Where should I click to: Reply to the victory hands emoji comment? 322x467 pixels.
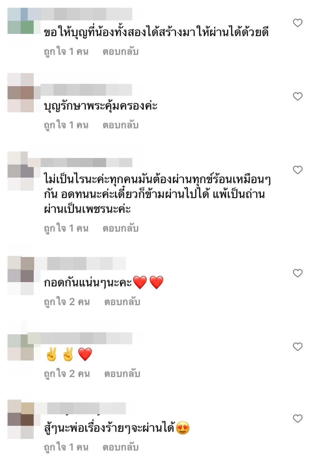coord(122,374)
